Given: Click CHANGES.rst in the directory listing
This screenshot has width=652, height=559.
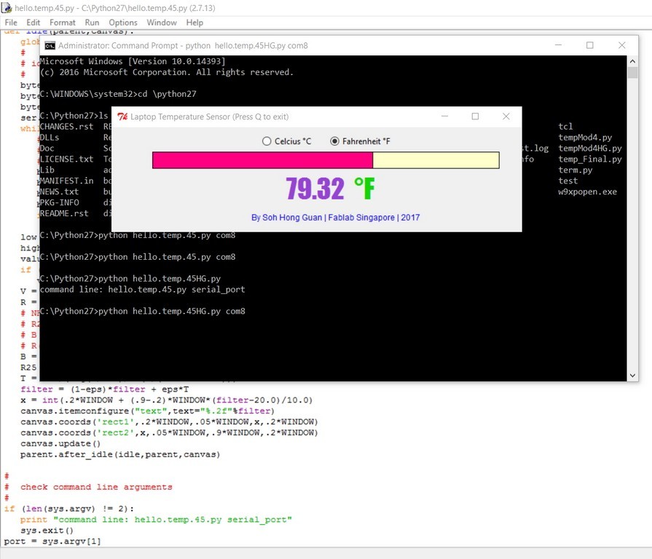Looking at the screenshot, I should pyautogui.click(x=66, y=126).
